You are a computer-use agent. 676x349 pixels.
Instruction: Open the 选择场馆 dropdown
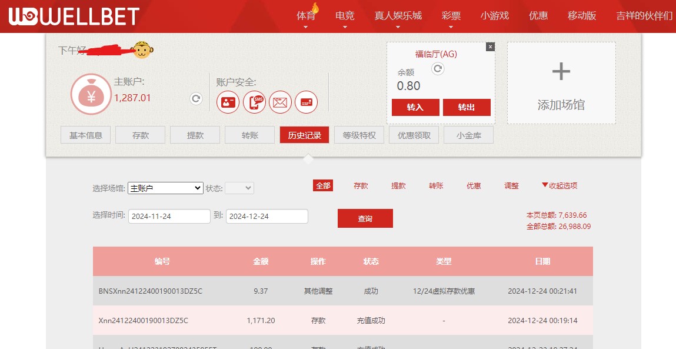[x=165, y=188]
